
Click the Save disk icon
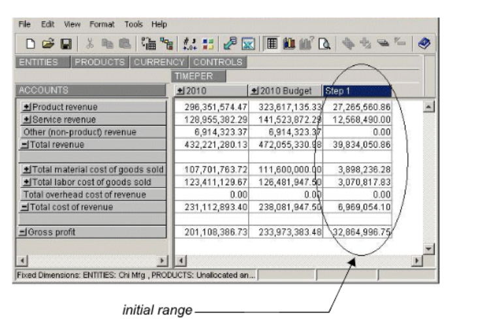pyautogui.click(x=65, y=43)
